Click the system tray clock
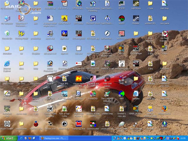This screenshot has width=188, height=141. pos(183,138)
